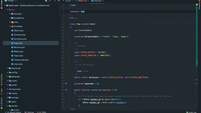The width and height of the screenshot is (201, 113).
Task: Click the PHP class icon next to User.php
Action: (x=12, y=64)
